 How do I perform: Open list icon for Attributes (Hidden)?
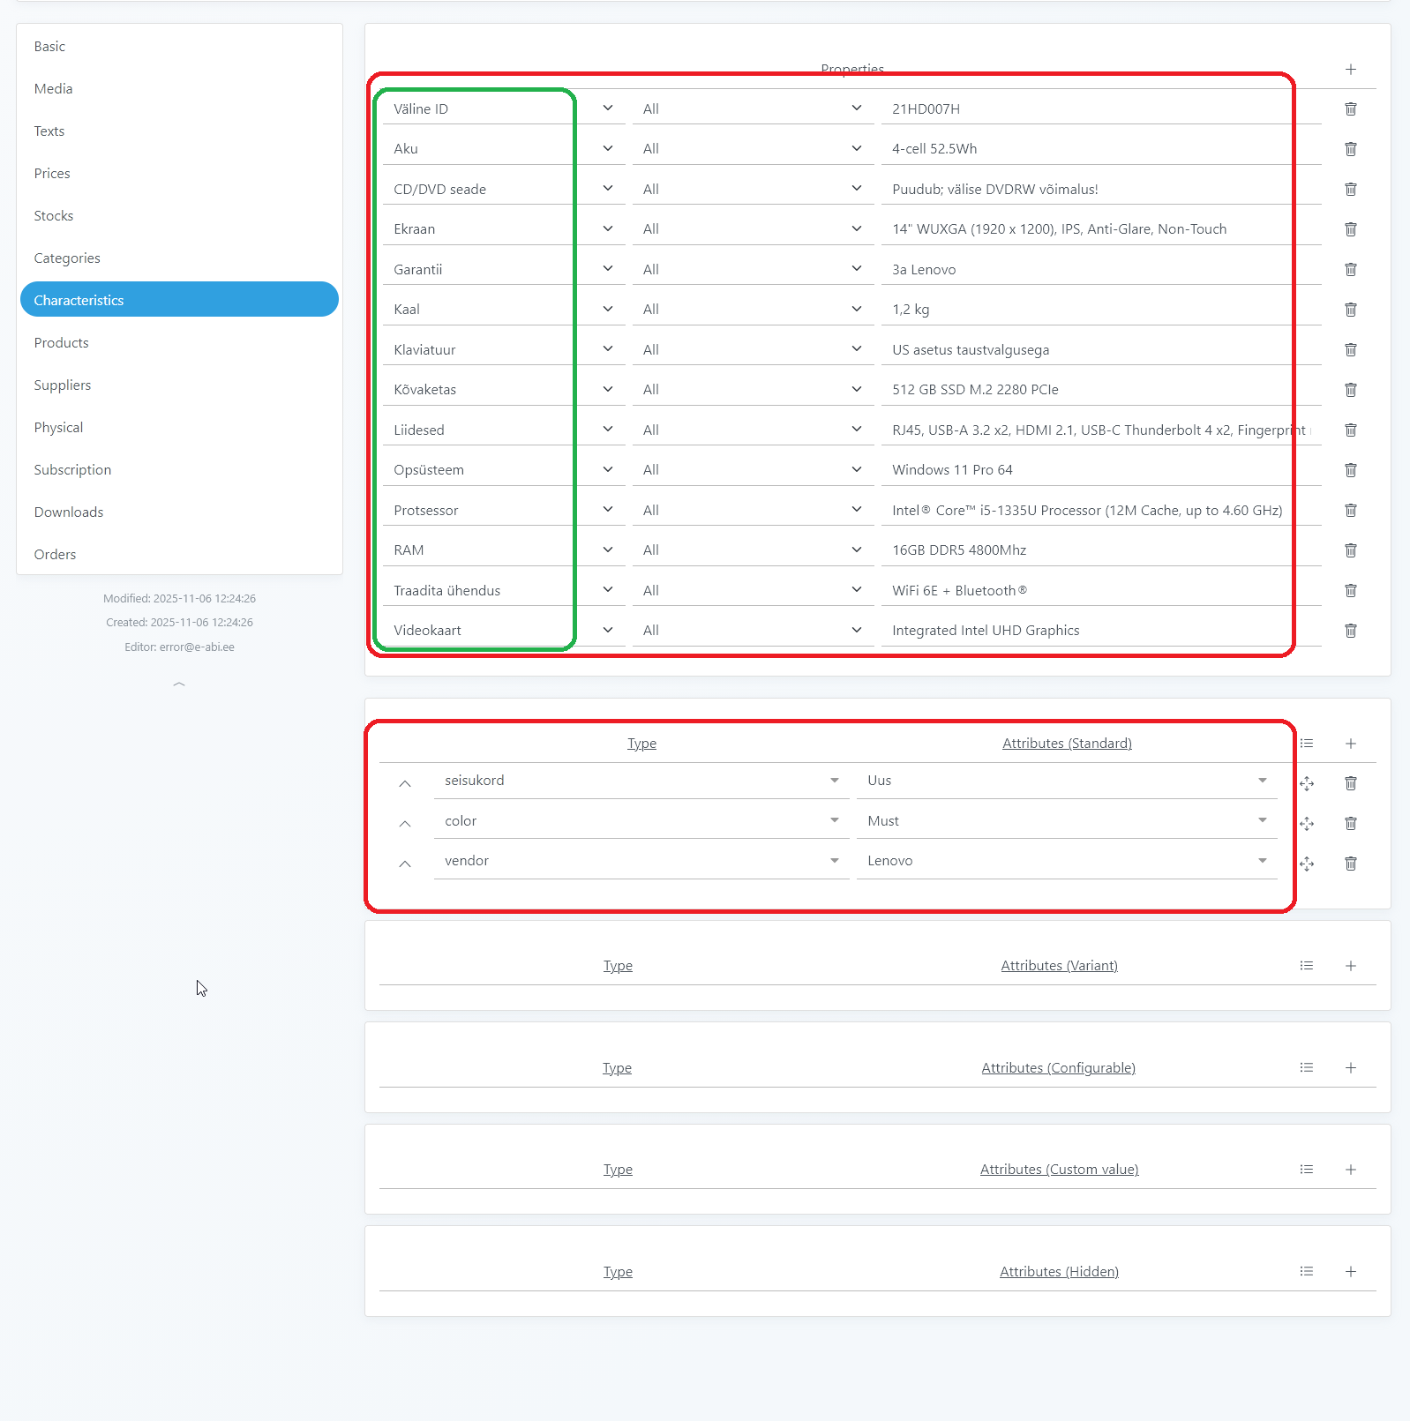point(1307,1271)
